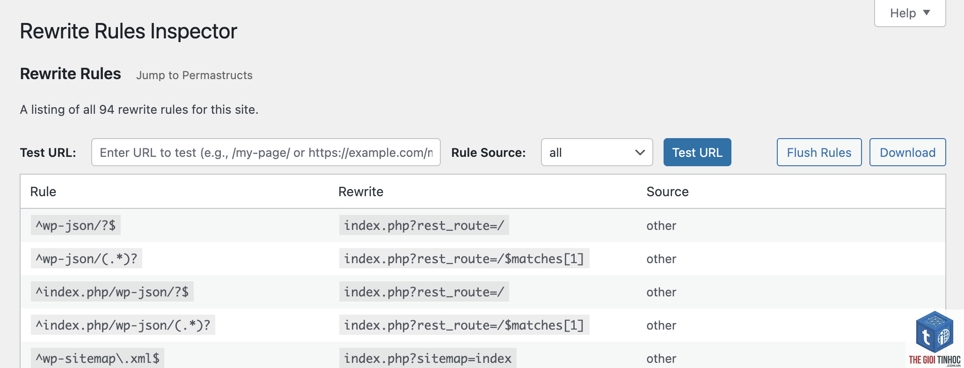Select rule text ^wp-json/(.*)?

[87, 258]
